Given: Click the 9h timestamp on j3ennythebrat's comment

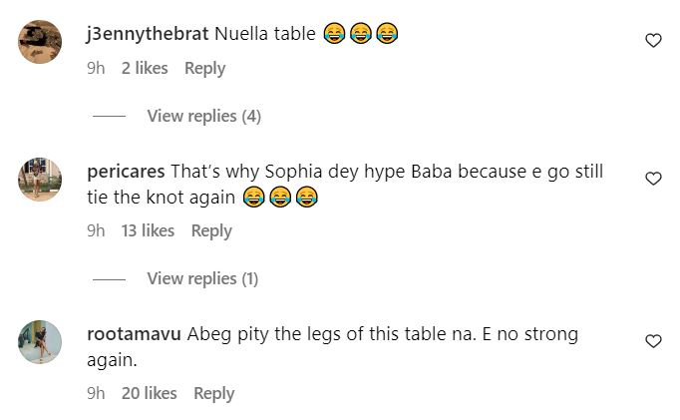Looking at the screenshot, I should click(96, 69).
